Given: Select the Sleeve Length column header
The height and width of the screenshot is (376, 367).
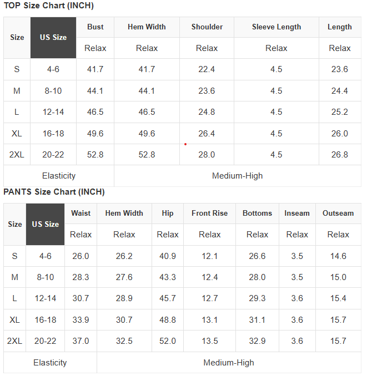Looking at the screenshot, I should pyautogui.click(x=276, y=27).
